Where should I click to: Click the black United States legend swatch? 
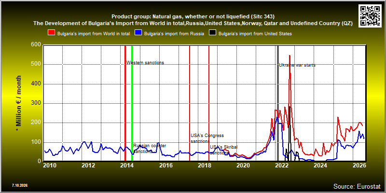tap(212, 33)
